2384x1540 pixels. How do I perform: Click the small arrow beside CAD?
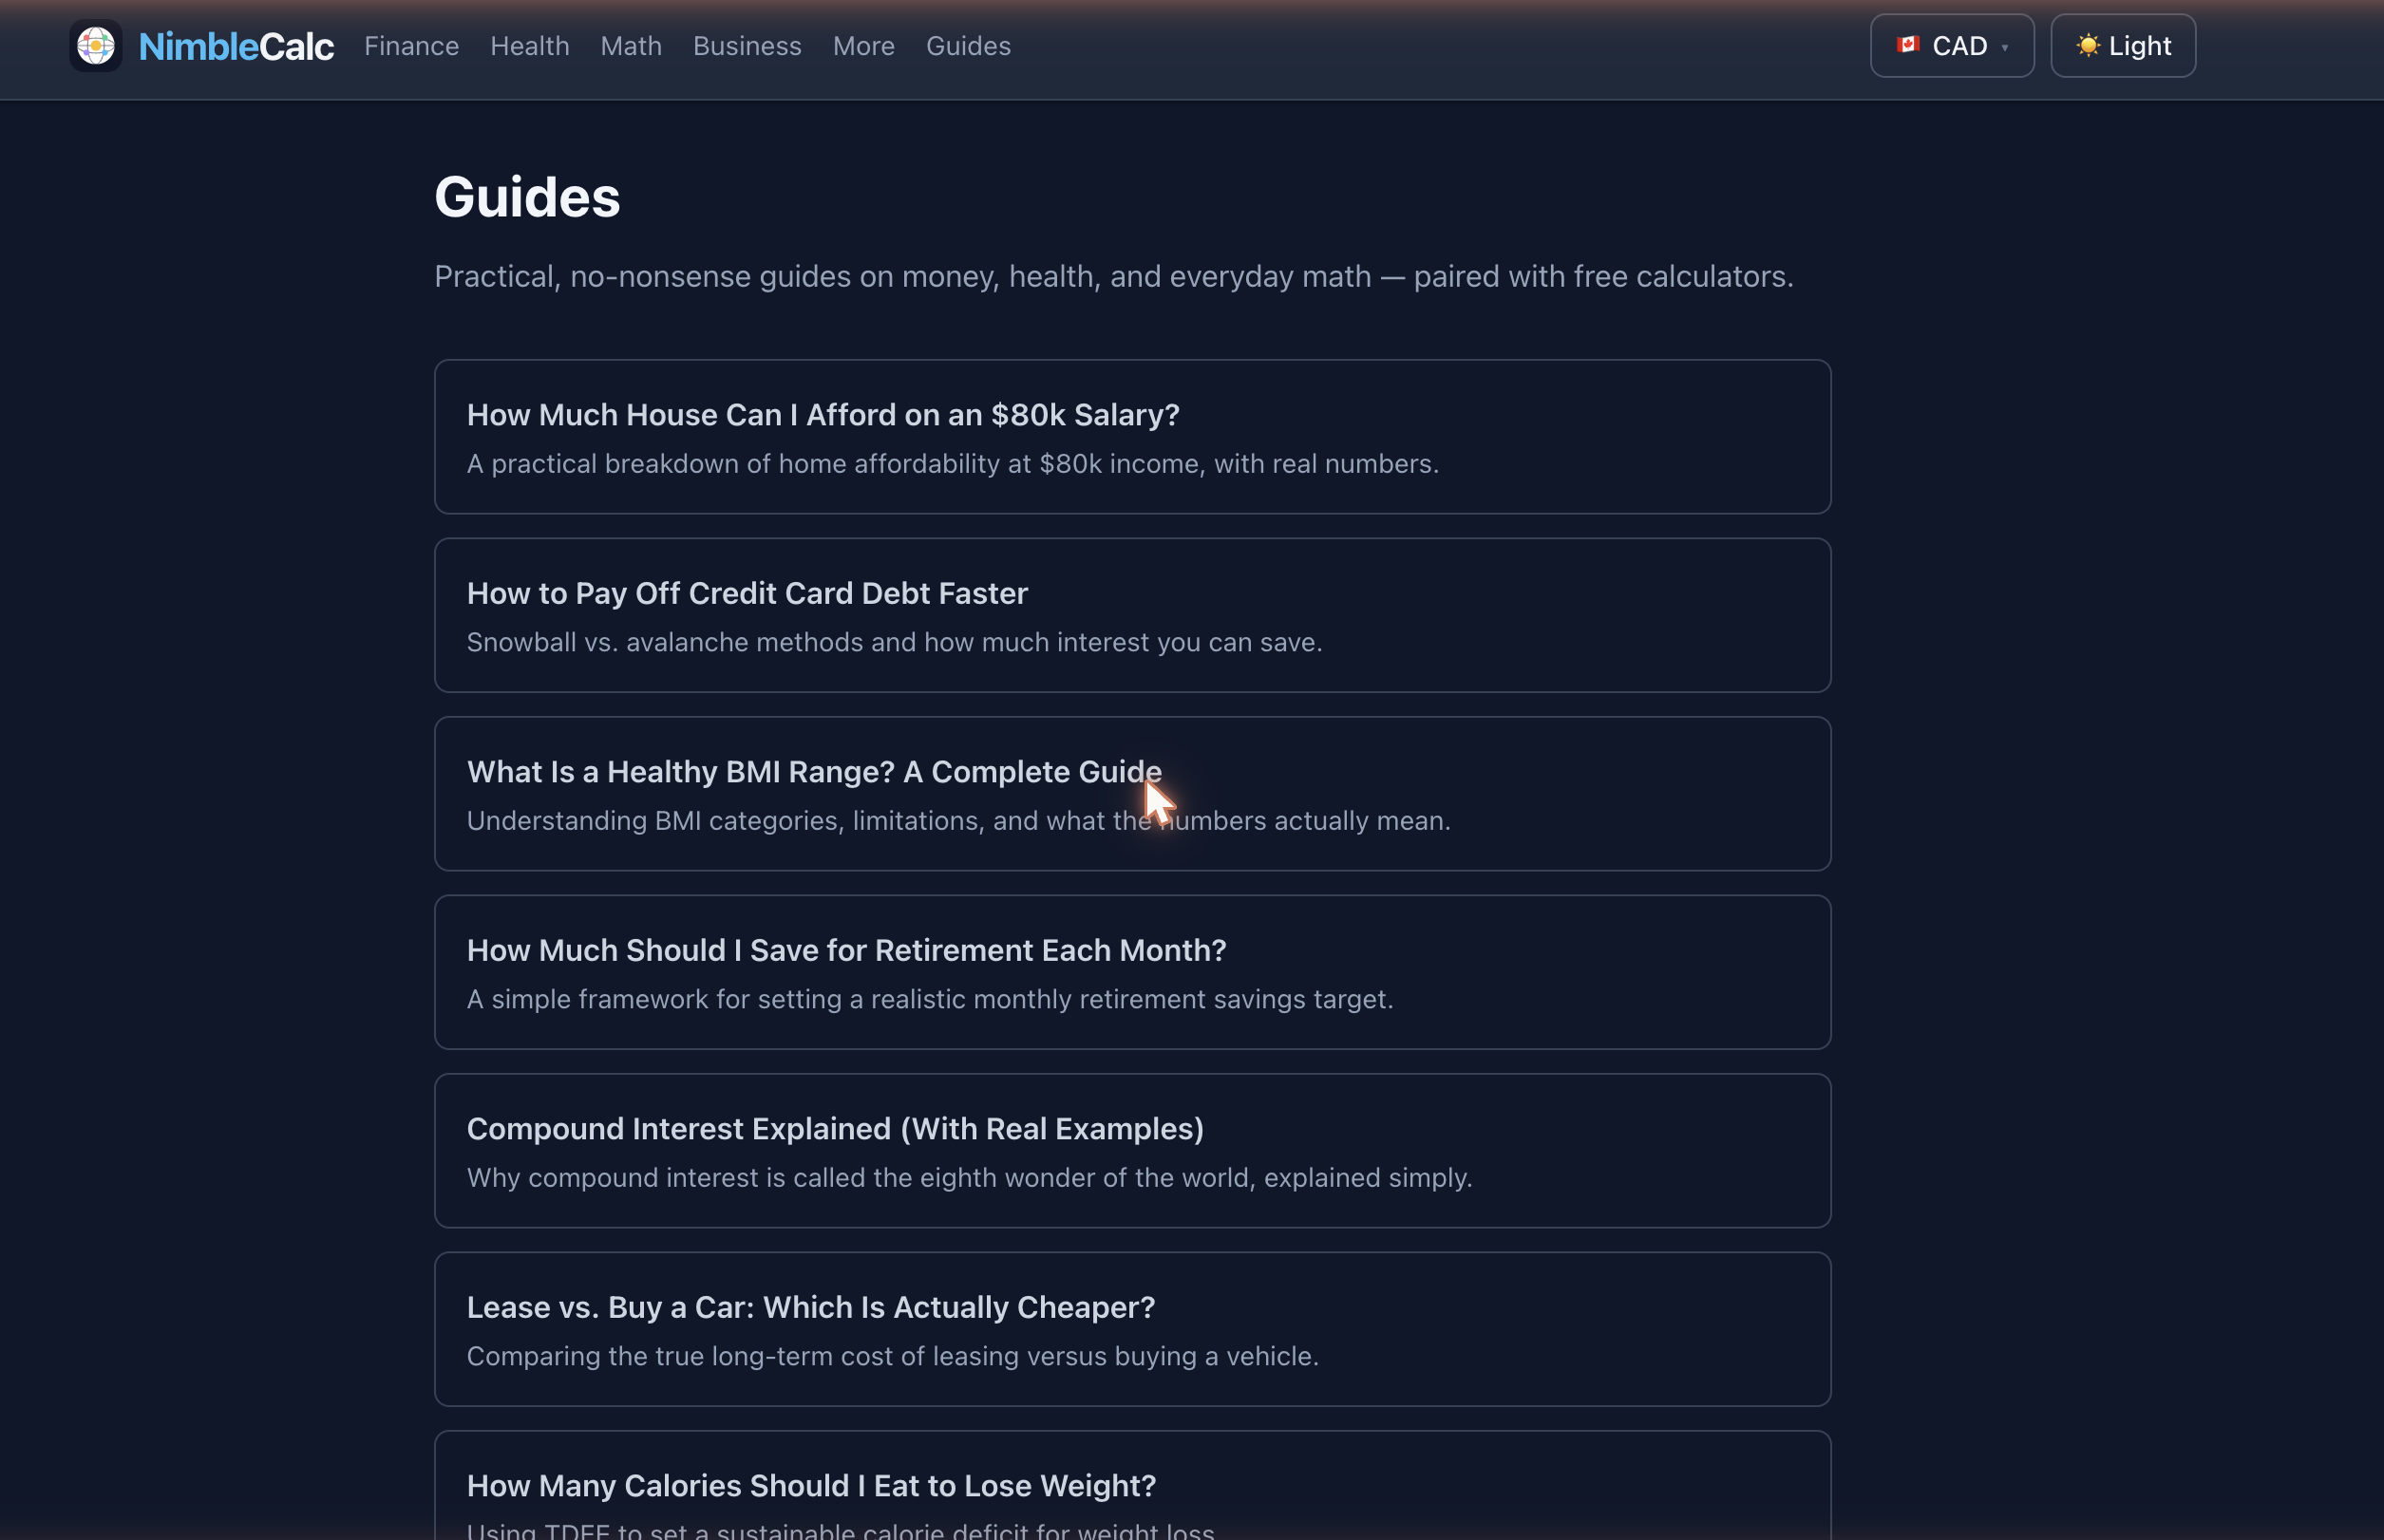(x=2005, y=48)
